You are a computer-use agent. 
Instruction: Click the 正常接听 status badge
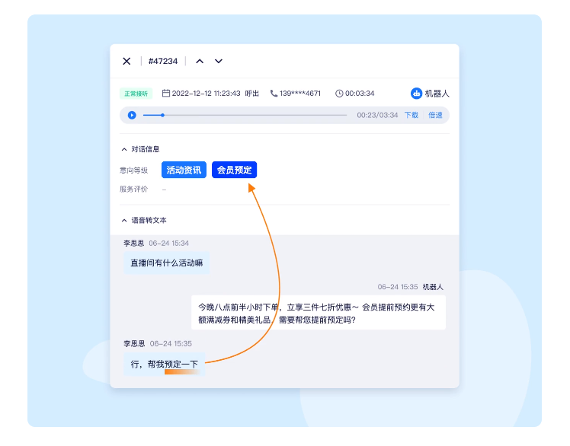pyautogui.click(x=136, y=94)
